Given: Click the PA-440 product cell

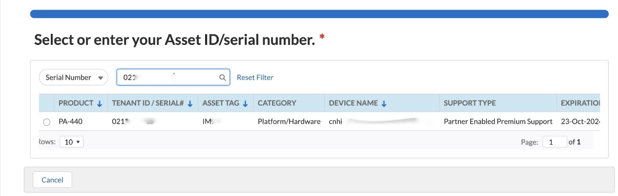Looking at the screenshot, I should pos(71,122).
